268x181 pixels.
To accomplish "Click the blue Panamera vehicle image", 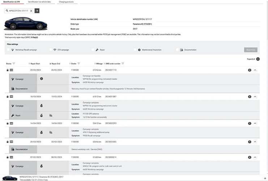I will (x=26, y=24).
